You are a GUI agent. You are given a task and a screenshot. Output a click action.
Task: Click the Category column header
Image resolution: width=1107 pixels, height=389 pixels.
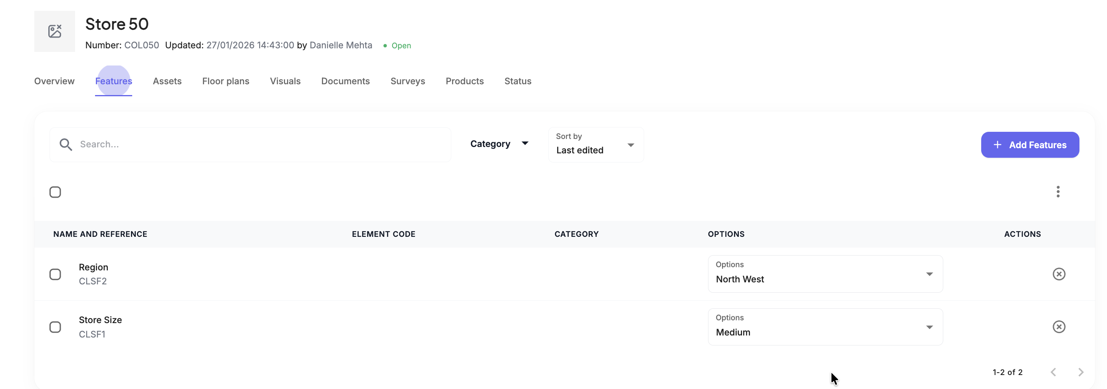(x=576, y=234)
